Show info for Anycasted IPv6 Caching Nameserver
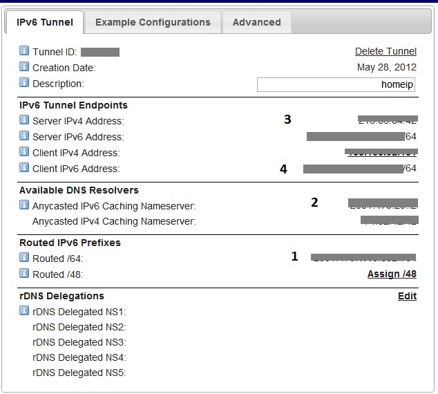Screen dimensions: 438x394 (24, 205)
